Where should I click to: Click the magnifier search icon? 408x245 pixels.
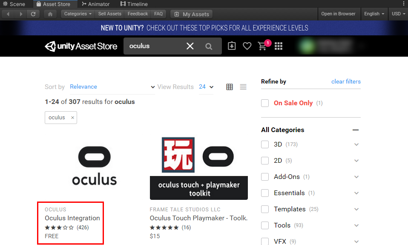(x=209, y=46)
